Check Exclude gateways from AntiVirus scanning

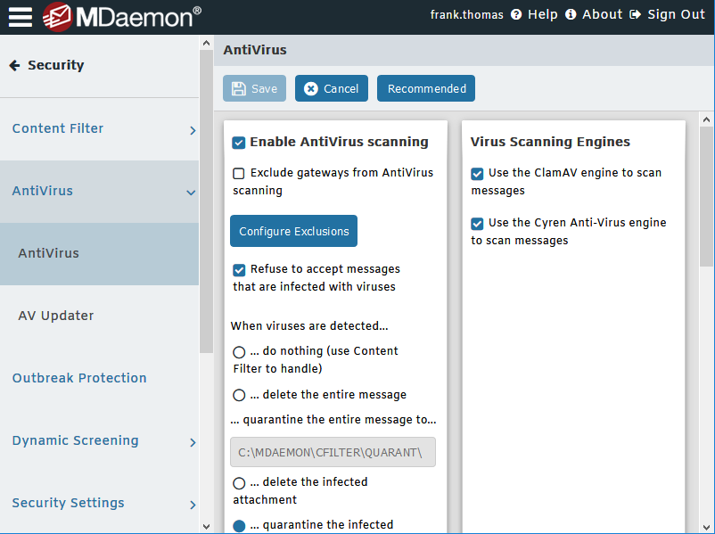coord(239,173)
